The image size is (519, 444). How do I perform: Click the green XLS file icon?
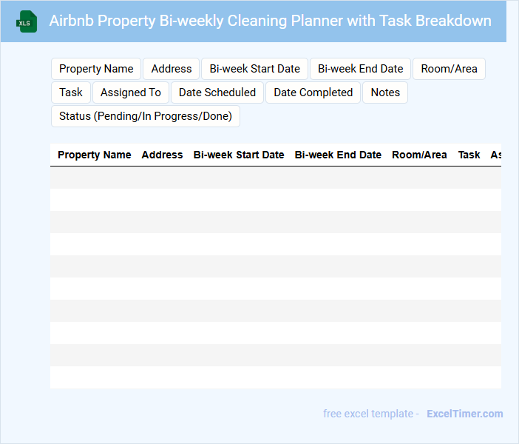[x=27, y=21]
